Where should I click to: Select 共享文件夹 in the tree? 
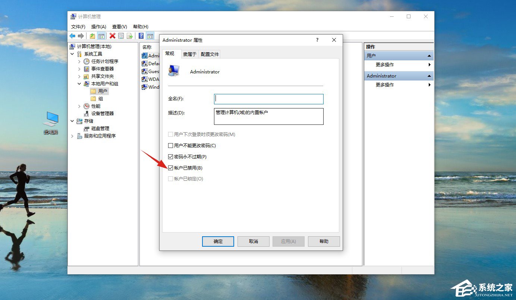tap(98, 76)
